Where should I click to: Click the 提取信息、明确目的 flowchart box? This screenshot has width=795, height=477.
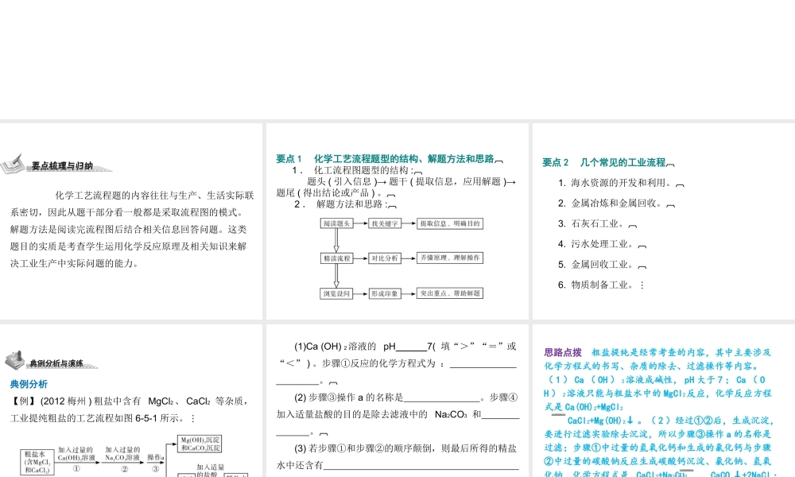click(x=450, y=223)
